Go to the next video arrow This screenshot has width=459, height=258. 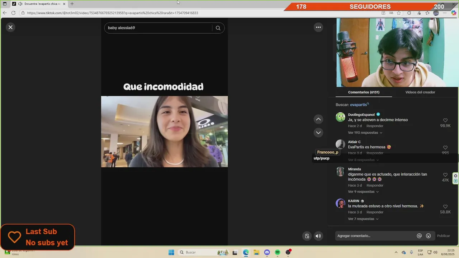[x=318, y=133]
